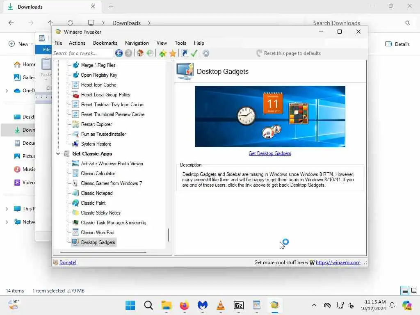Open the Bookmarks menu
Viewport: 420px width, 315px height.
105,43
